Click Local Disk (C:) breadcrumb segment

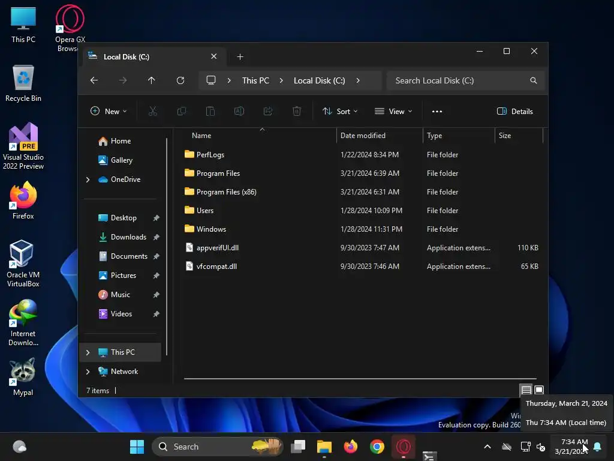tap(319, 80)
